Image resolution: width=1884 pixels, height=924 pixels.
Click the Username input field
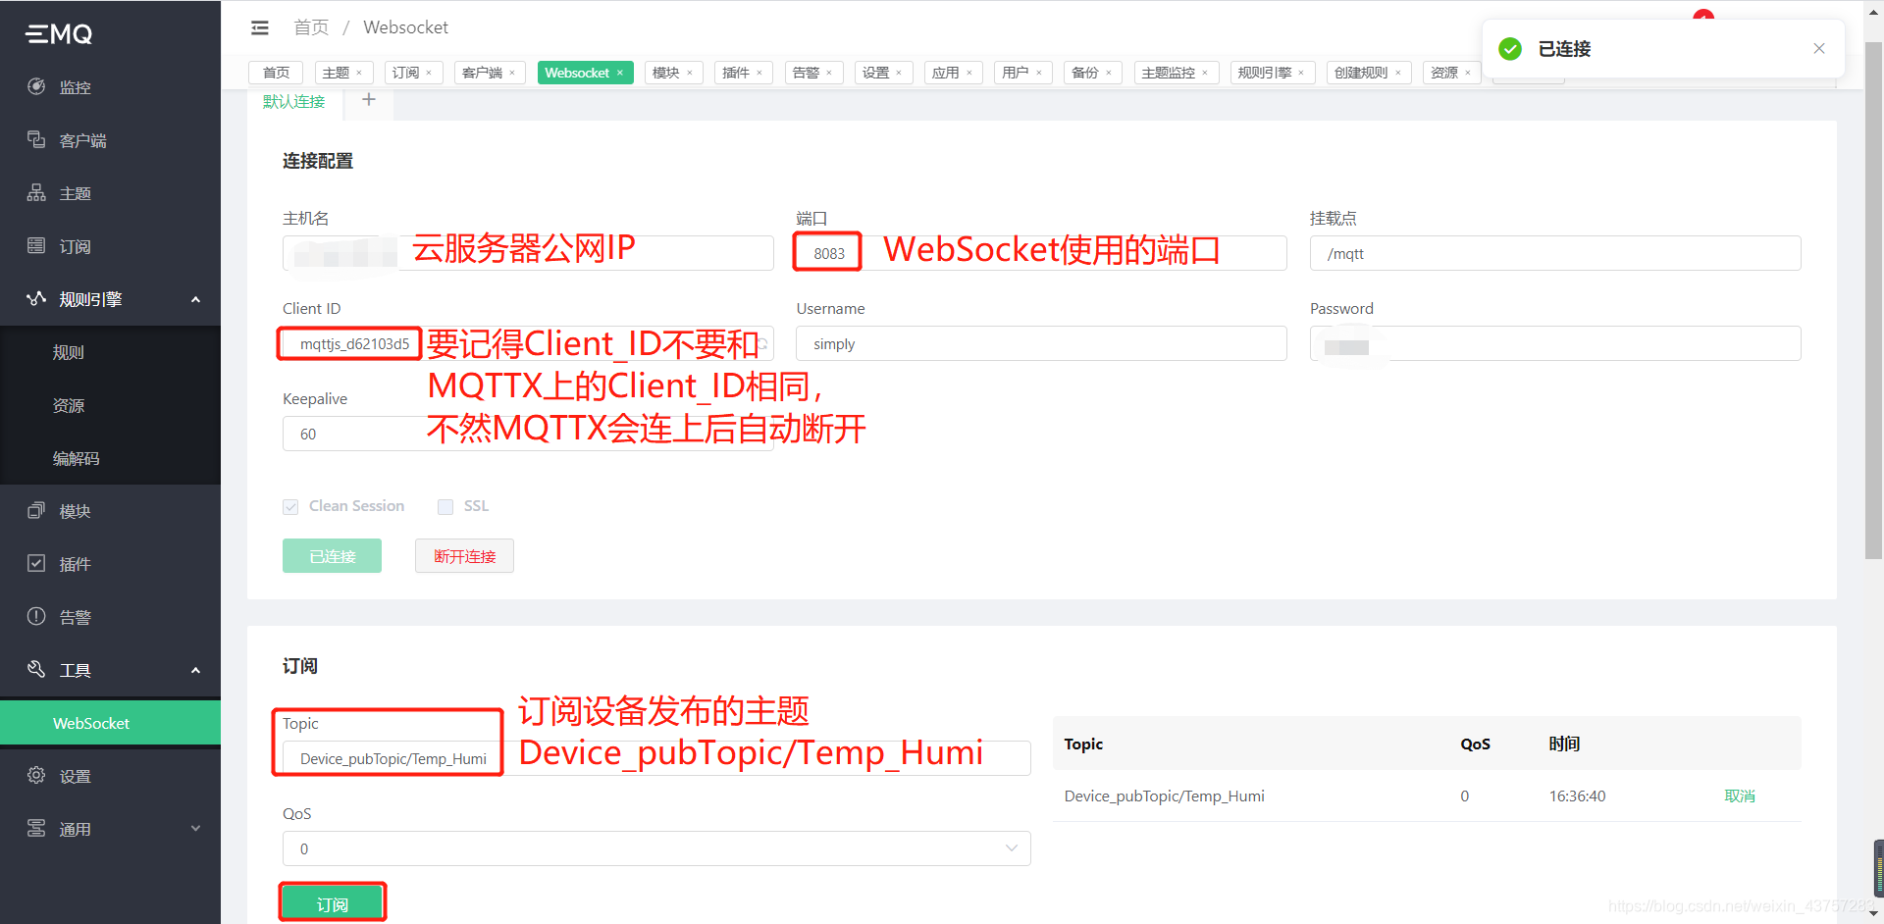tap(1041, 343)
